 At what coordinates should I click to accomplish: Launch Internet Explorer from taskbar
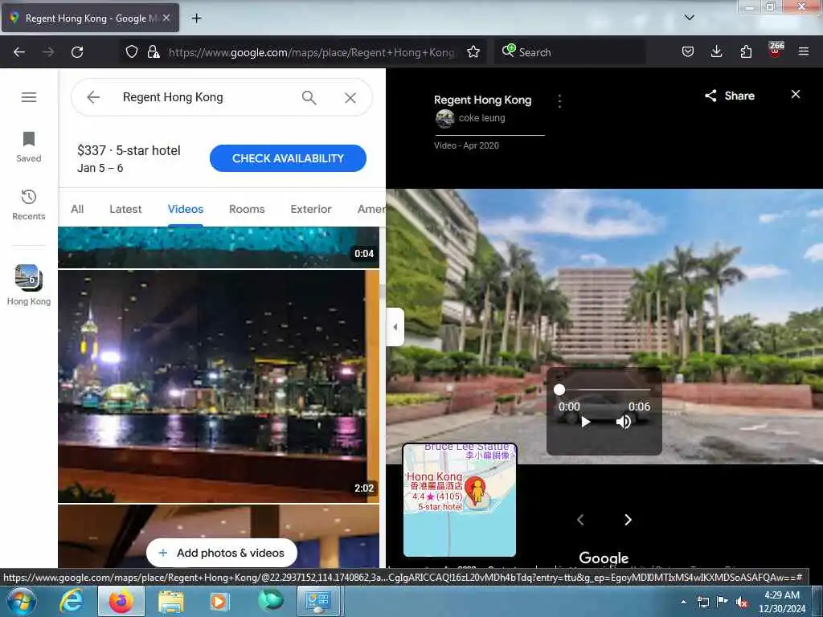point(71,601)
